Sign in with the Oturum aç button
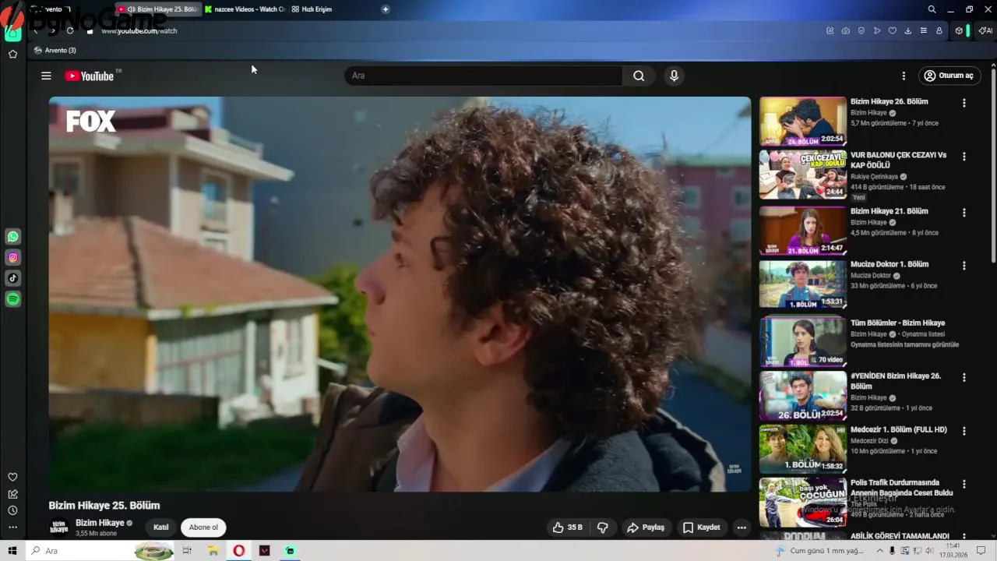The height and width of the screenshot is (561, 997). 949,76
